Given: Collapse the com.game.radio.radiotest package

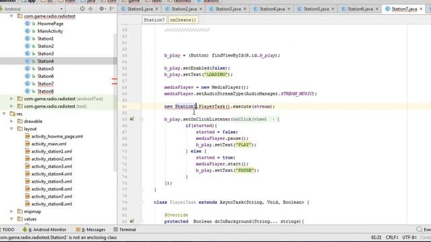Looking at the screenshot, I should pos(11,16).
